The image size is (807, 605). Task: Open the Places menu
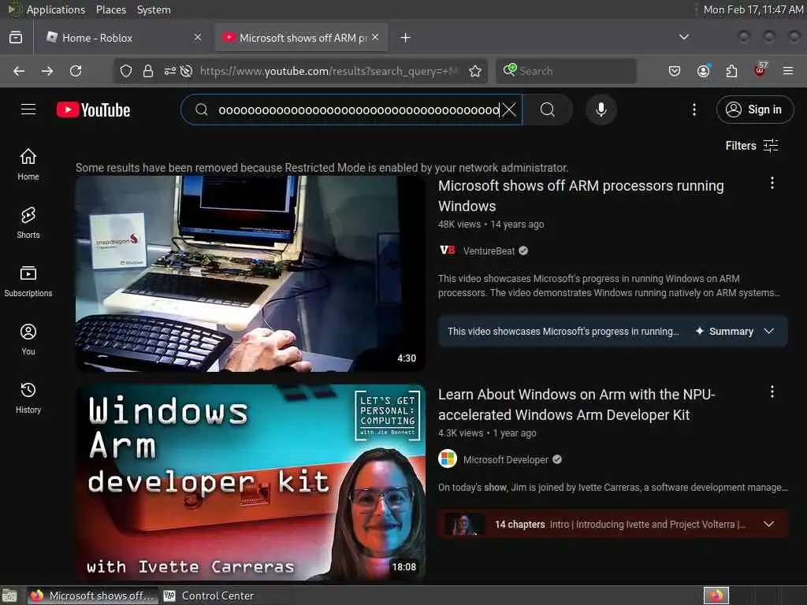click(110, 9)
